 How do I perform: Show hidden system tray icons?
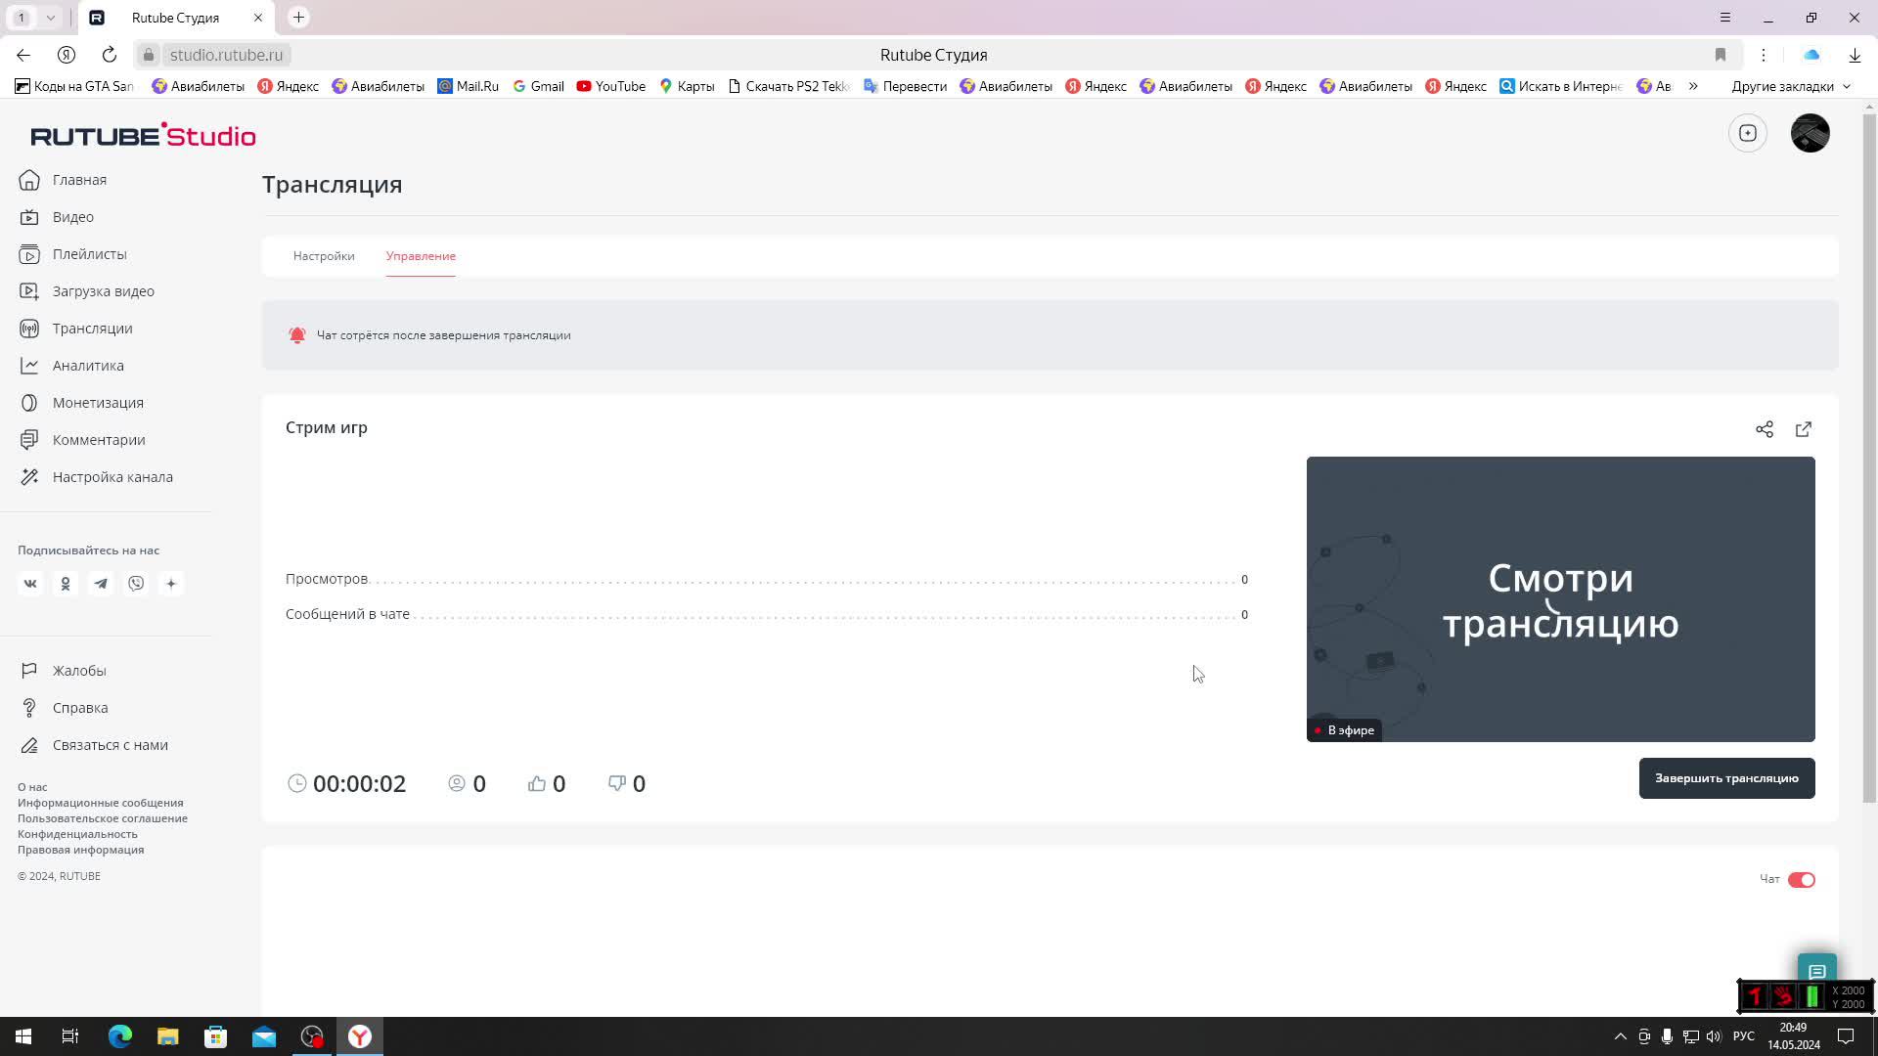point(1620,1036)
